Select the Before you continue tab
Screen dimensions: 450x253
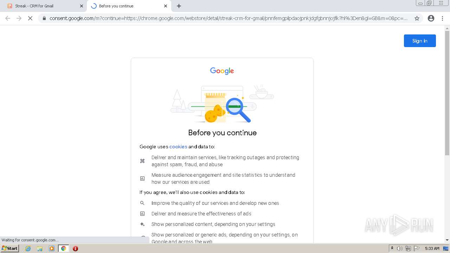click(x=129, y=6)
